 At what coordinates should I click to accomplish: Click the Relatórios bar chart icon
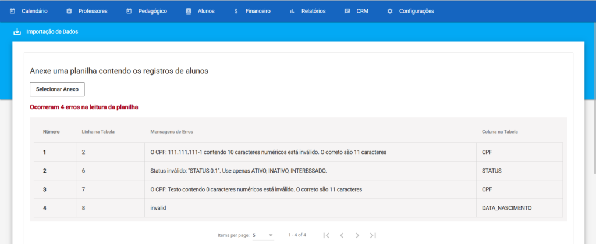[x=292, y=11]
